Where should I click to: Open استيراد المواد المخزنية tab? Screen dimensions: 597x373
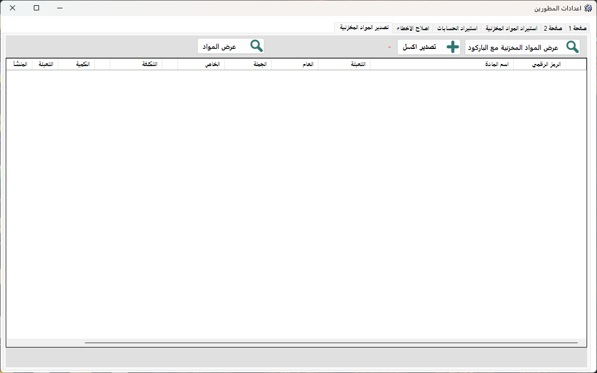click(x=511, y=29)
